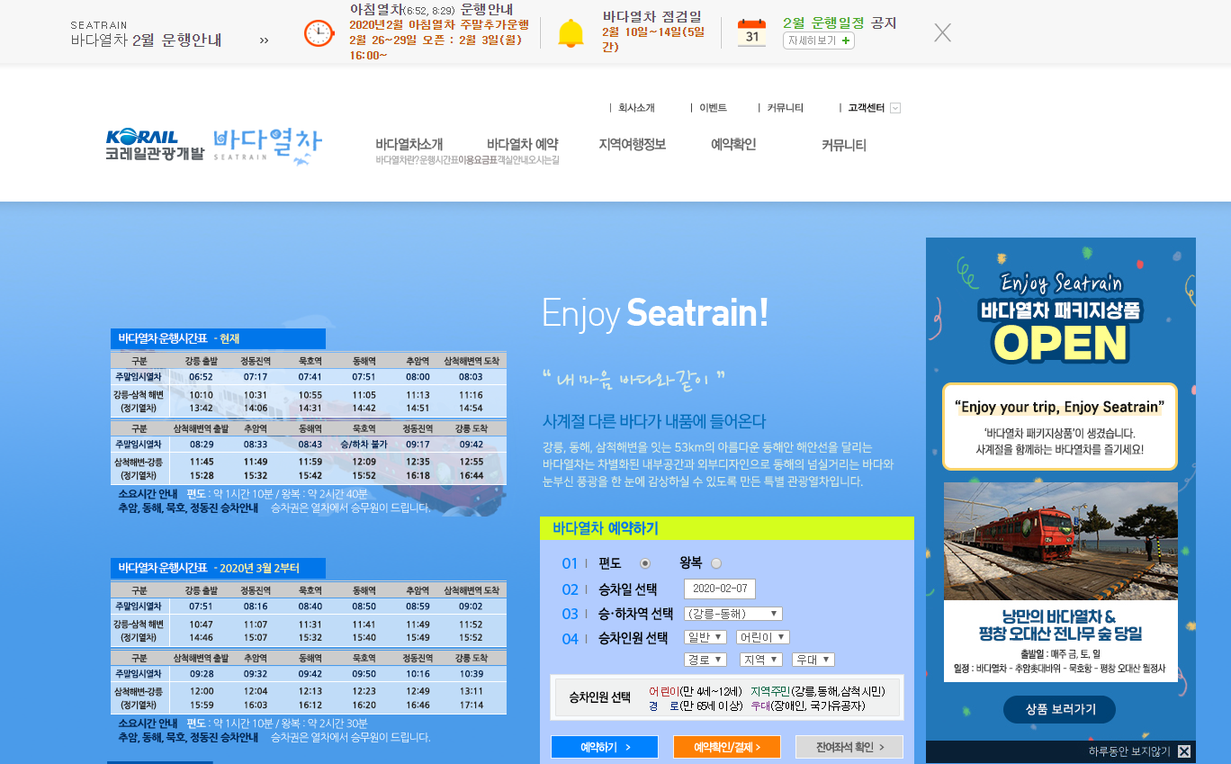Click the Enjoy Seatrain! heading
Screen dimensions: 1231x764
pos(655,313)
